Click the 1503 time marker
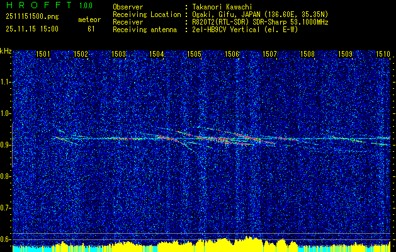Screen dimensions: 396x252 [x=119, y=54]
